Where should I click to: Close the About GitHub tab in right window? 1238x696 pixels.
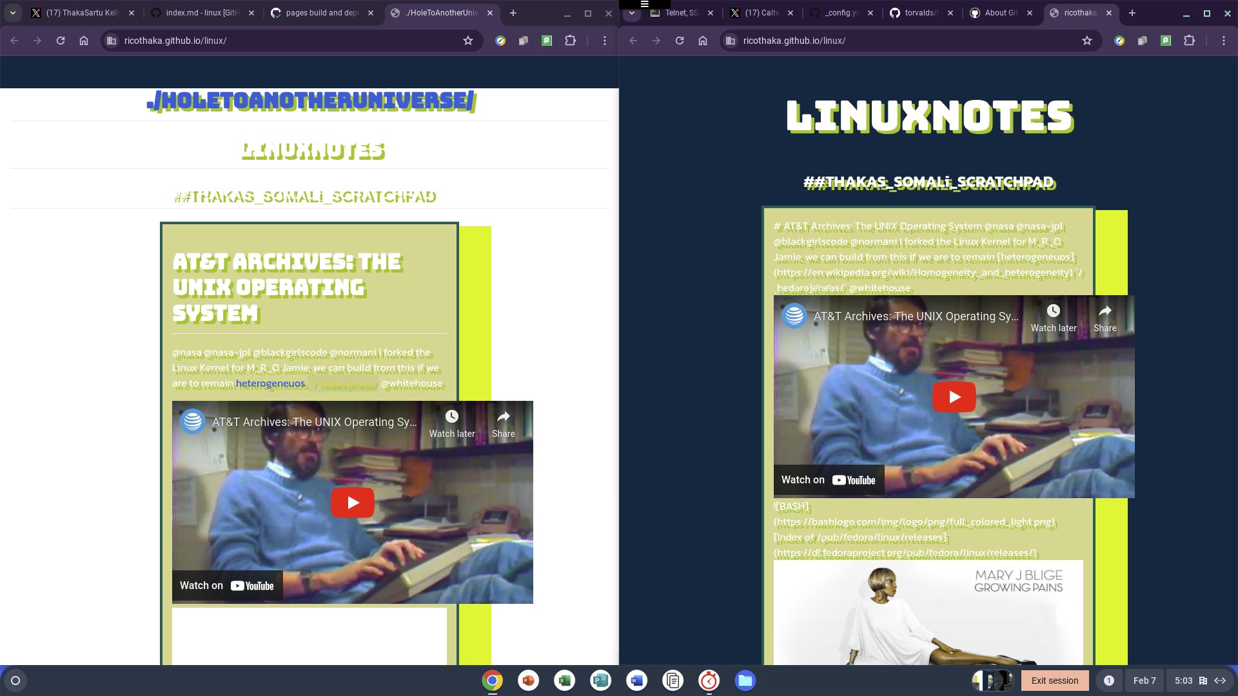coord(1030,13)
